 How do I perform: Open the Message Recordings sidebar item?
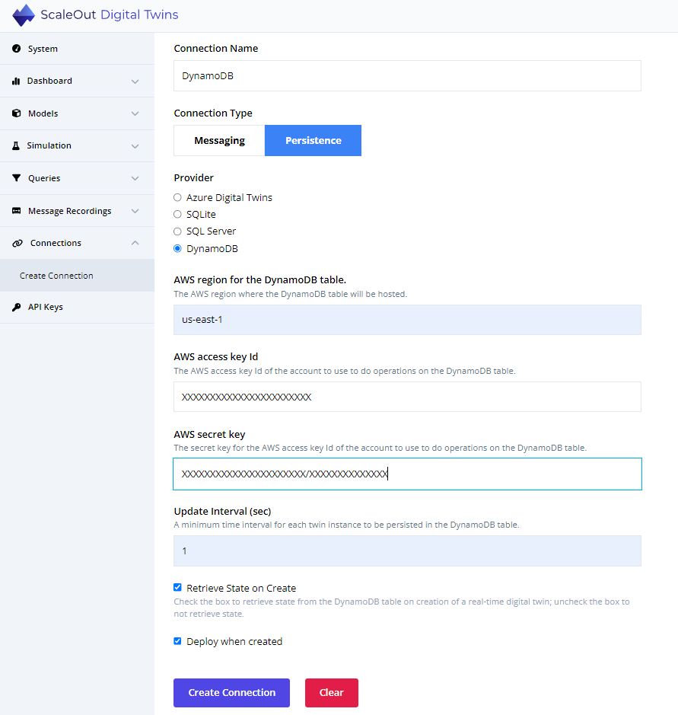click(77, 211)
